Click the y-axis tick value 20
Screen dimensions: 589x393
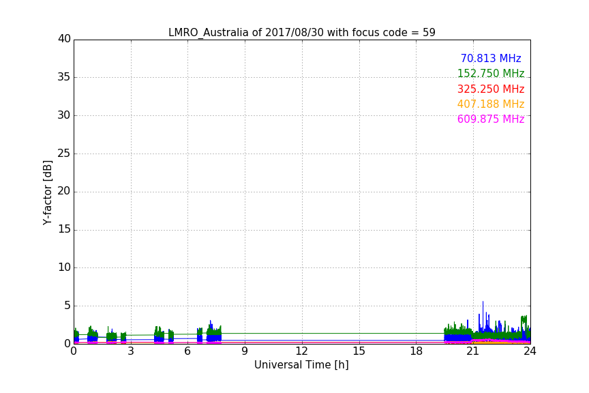(x=64, y=192)
